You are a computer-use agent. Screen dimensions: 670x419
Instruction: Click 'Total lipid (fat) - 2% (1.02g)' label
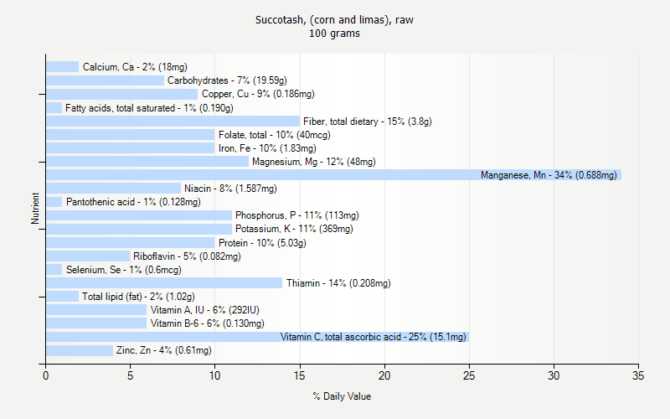coord(138,297)
